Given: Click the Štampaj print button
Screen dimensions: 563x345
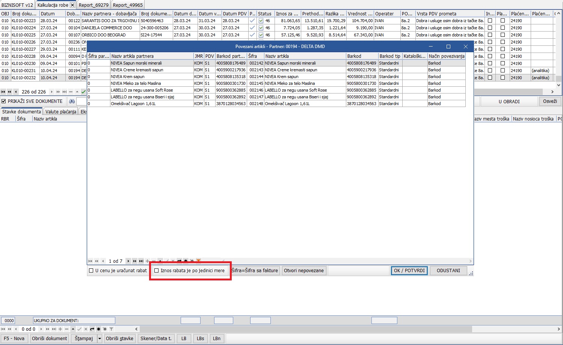Looking at the screenshot, I should tap(84, 339).
